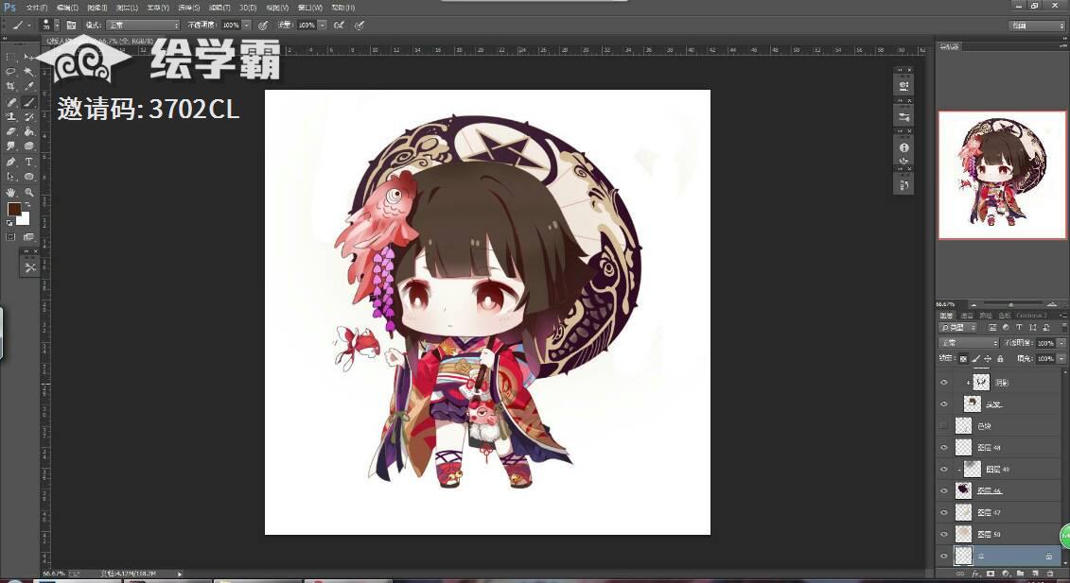Screen dimensions: 1070x583
Task: Swap foreground and background colors
Action: click(28, 205)
